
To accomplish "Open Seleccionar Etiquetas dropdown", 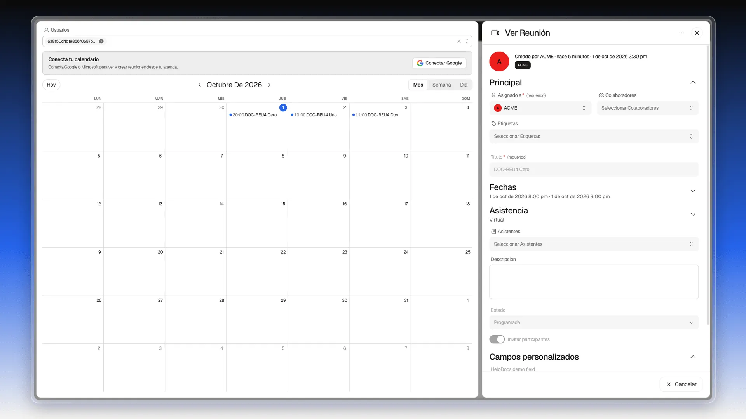I will [x=594, y=136].
